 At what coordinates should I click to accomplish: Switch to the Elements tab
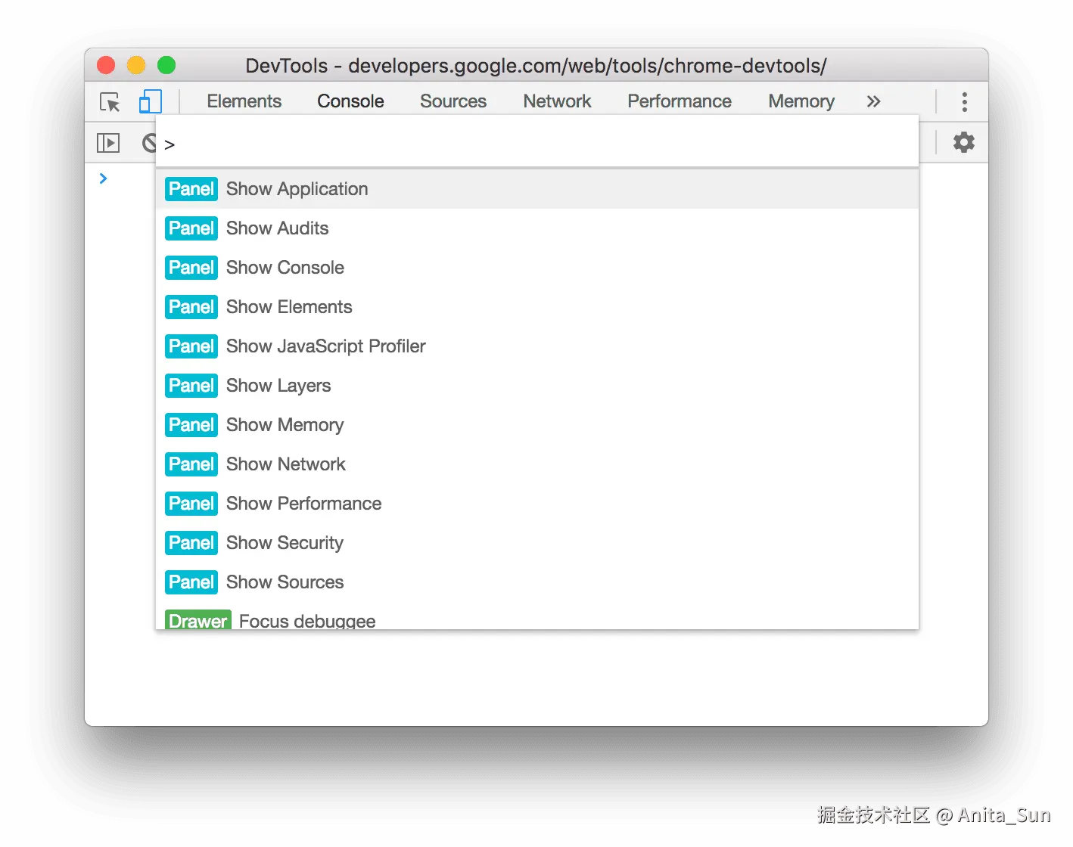(x=244, y=101)
